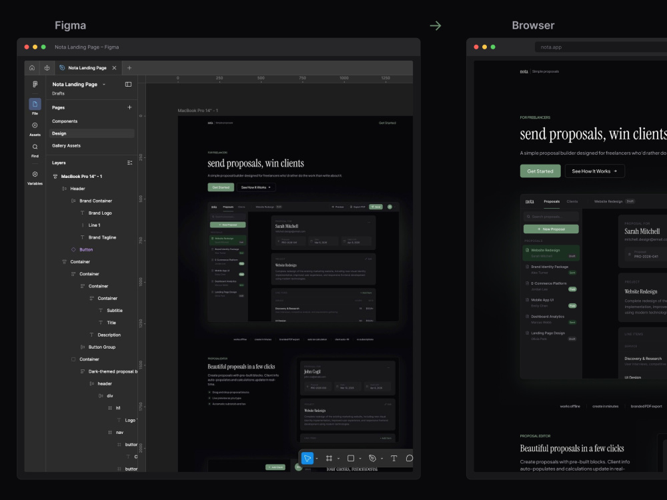Select Website Redesign proposal in Browser list

(551, 253)
